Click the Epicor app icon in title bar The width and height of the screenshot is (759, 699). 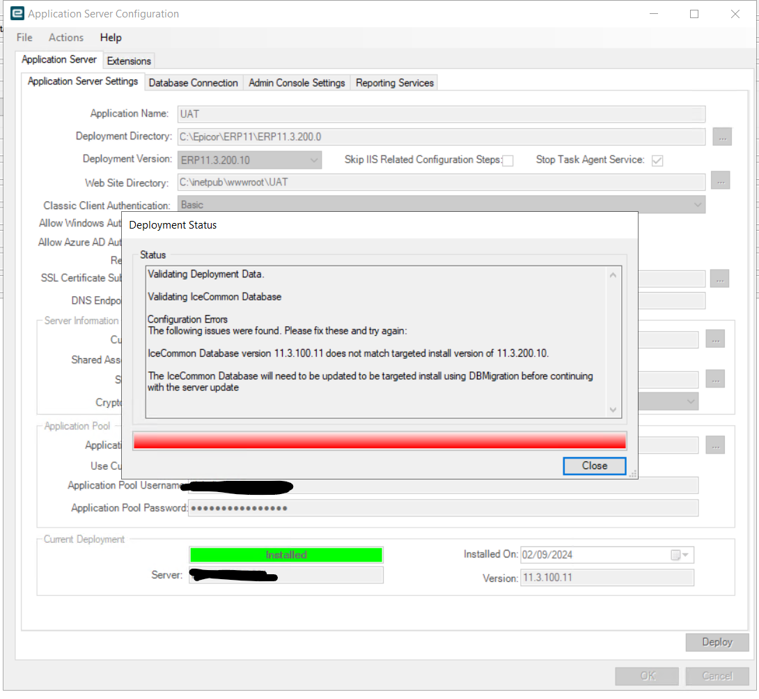tap(17, 13)
